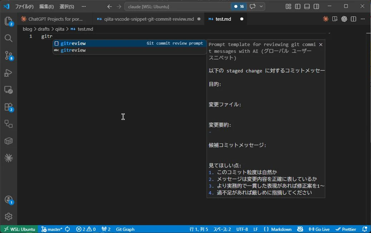
Task: Click Go Live in status bar
Action: (x=319, y=229)
